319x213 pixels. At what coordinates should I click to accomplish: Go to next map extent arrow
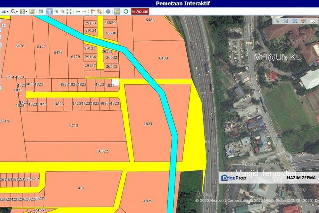click(84, 12)
